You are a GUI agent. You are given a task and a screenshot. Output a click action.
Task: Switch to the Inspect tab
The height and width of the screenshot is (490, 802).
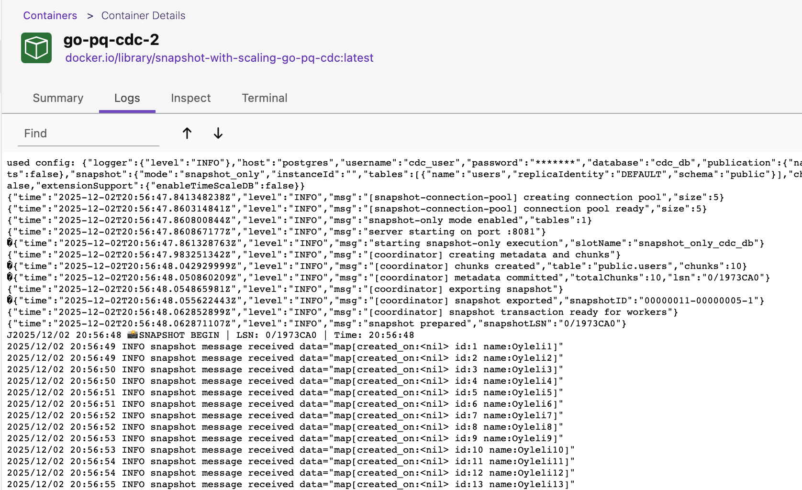190,98
